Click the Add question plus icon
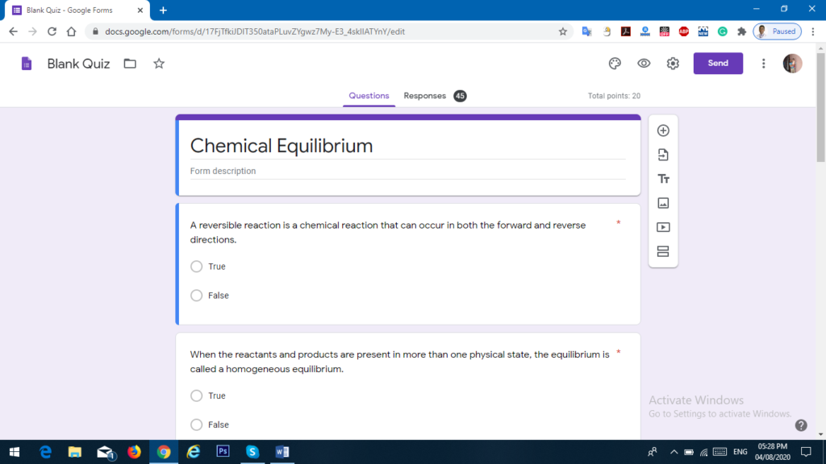 (x=663, y=130)
